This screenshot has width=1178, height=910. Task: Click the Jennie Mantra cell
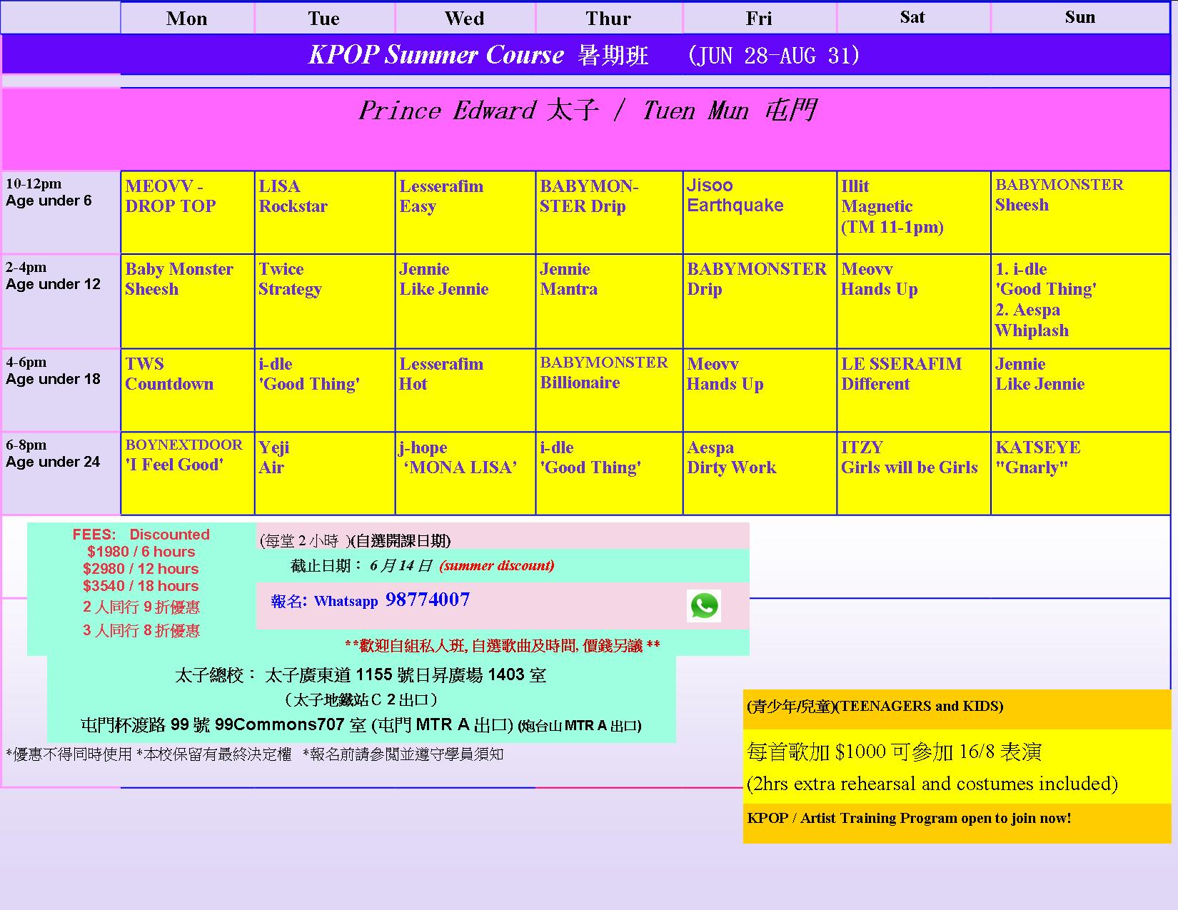(x=609, y=301)
